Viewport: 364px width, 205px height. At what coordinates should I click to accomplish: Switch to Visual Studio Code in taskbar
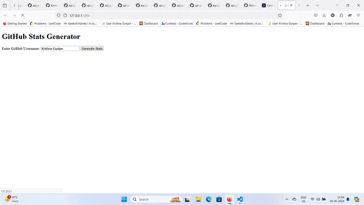tap(240, 199)
